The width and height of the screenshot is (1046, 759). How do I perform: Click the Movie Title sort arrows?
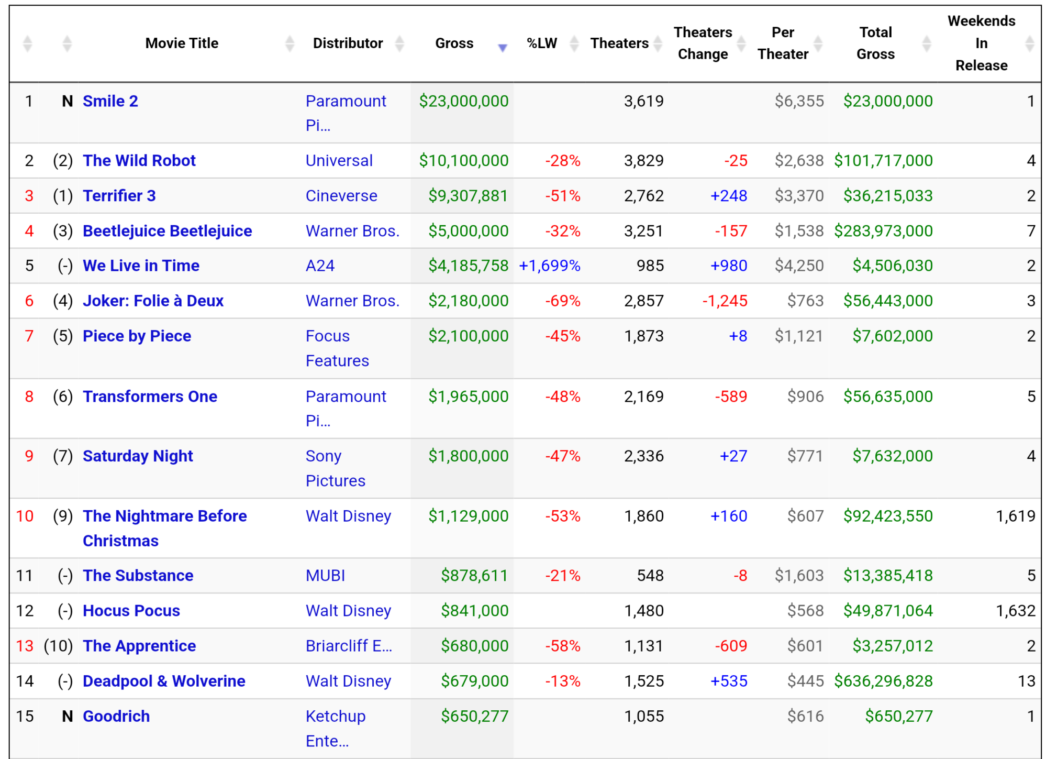pyautogui.click(x=289, y=43)
